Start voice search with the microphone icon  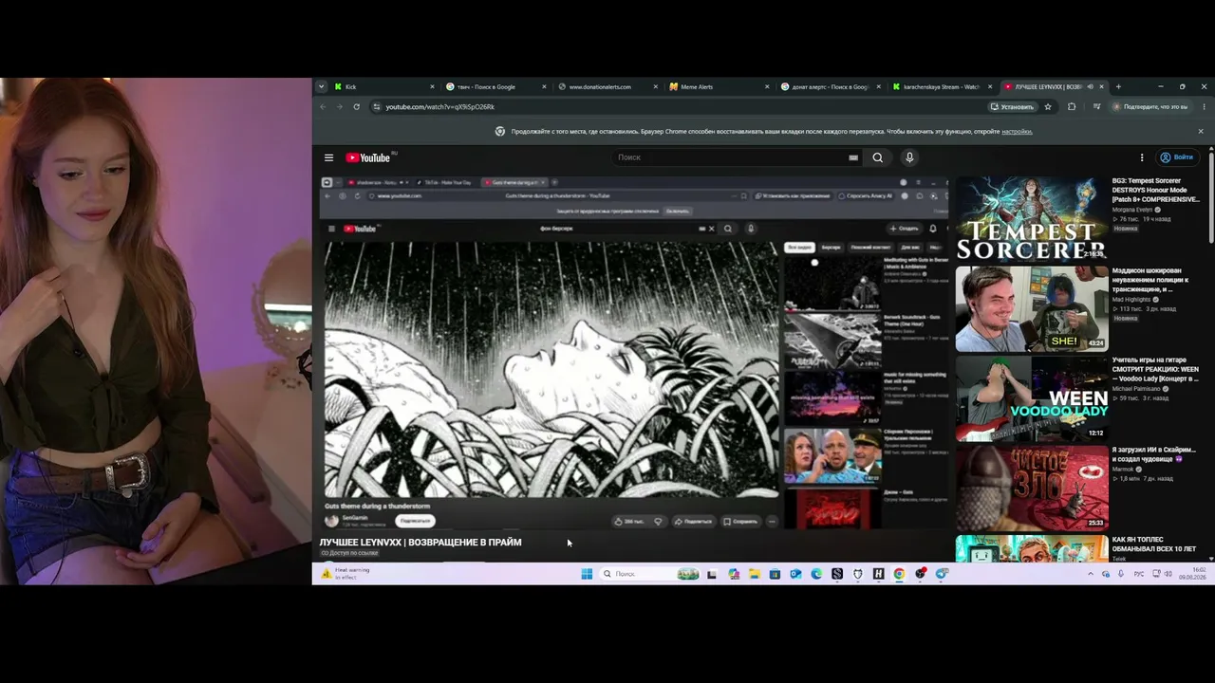tap(909, 157)
